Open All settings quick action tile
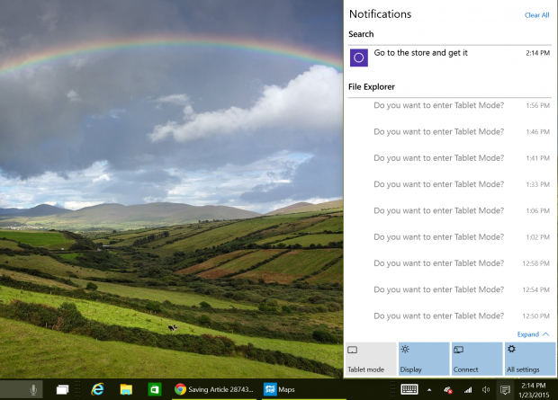 point(530,359)
